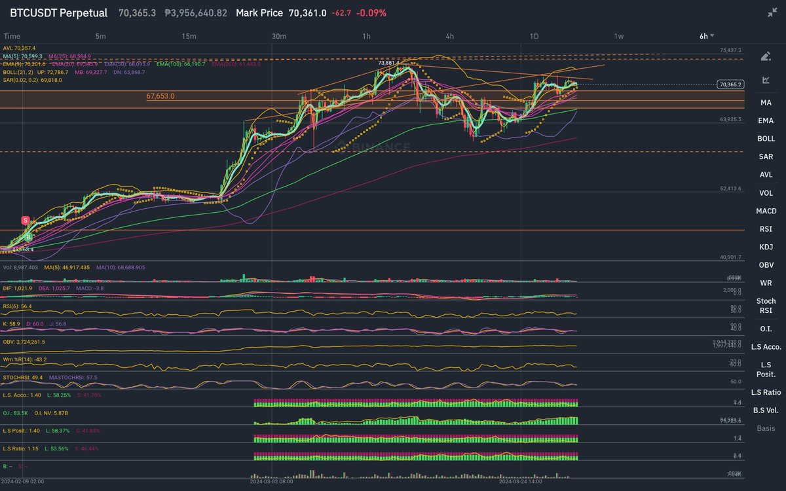Click the Wm %R(14) legend
The height and width of the screenshot is (491, 786).
[x=24, y=359]
